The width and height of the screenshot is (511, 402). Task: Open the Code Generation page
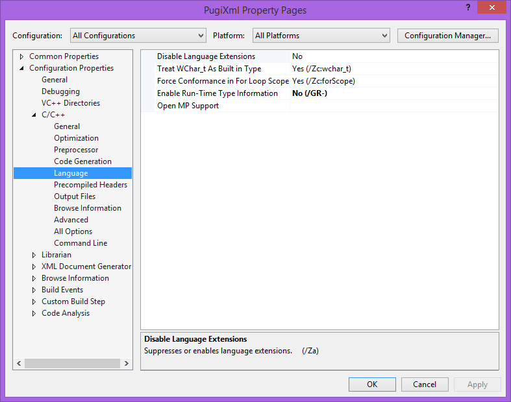[82, 161]
